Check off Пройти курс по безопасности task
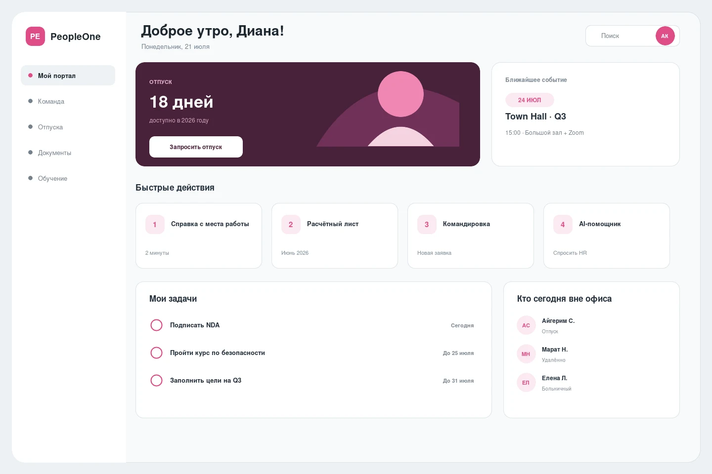 [x=156, y=353]
